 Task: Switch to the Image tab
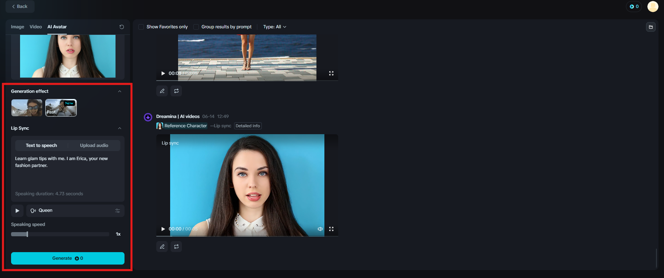[18, 27]
